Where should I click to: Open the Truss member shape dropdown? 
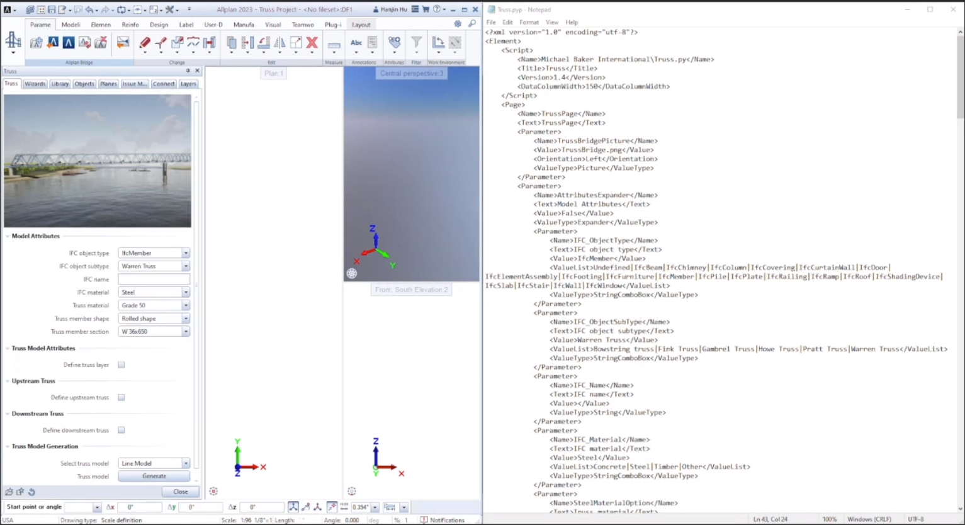pyautogui.click(x=186, y=319)
